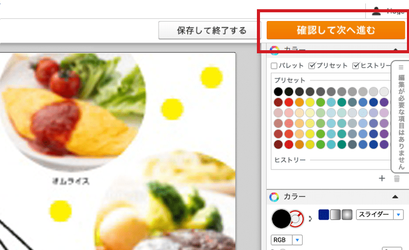This screenshot has width=409, height=250.
Task: Select the radial gradient mode icon
Action: 347,215
